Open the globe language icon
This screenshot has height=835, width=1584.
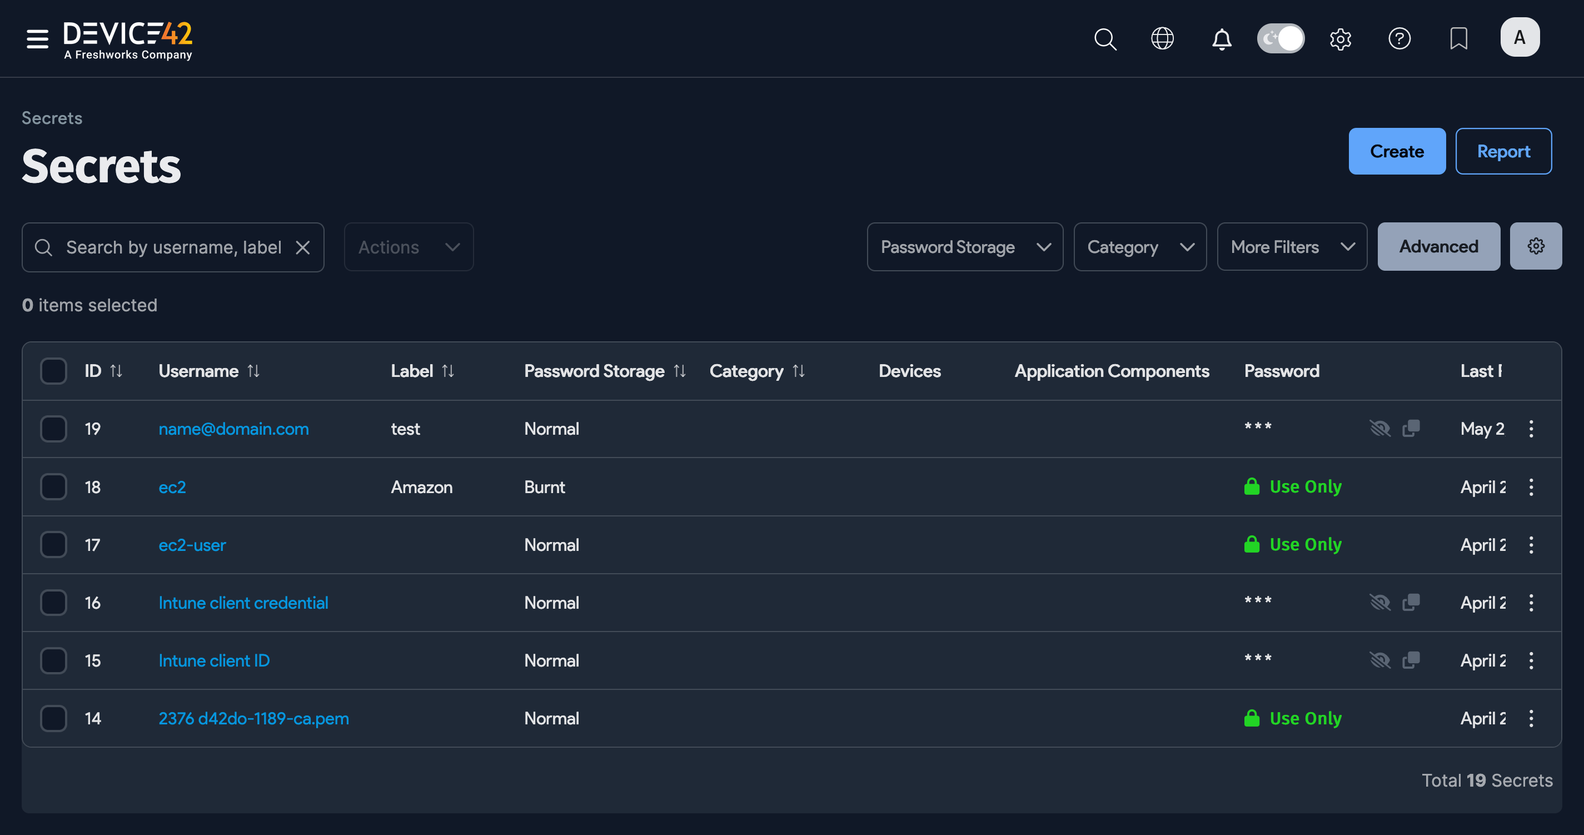point(1162,39)
